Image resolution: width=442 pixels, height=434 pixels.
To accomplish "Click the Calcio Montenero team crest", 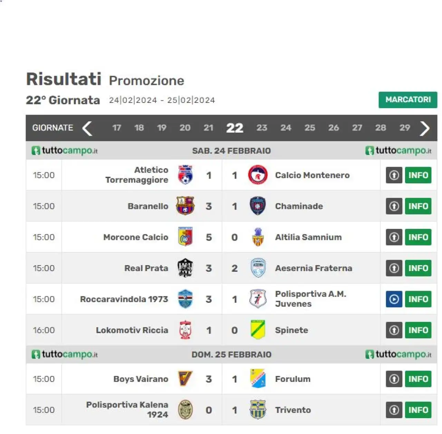I will pyautogui.click(x=258, y=175).
